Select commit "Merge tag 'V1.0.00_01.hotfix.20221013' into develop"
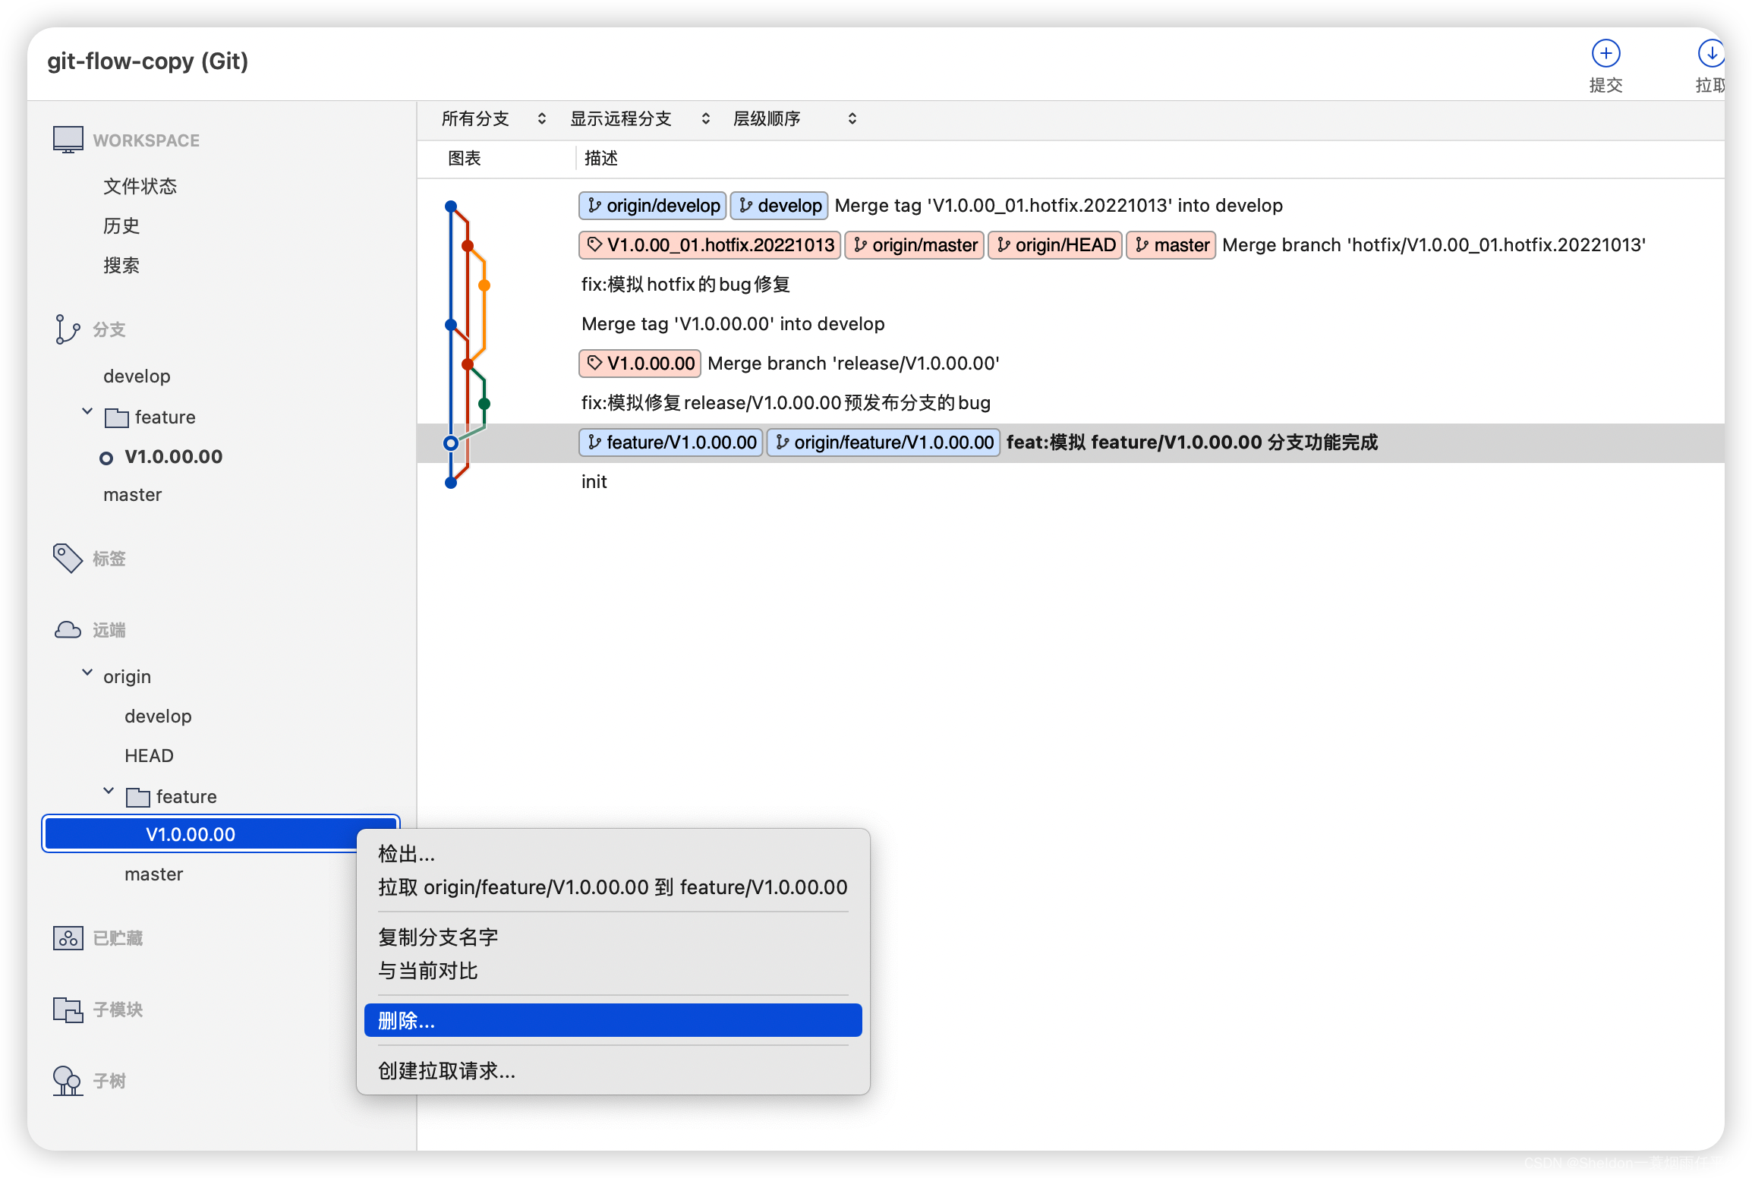Screen dimensions: 1752x1178 click(1059, 206)
